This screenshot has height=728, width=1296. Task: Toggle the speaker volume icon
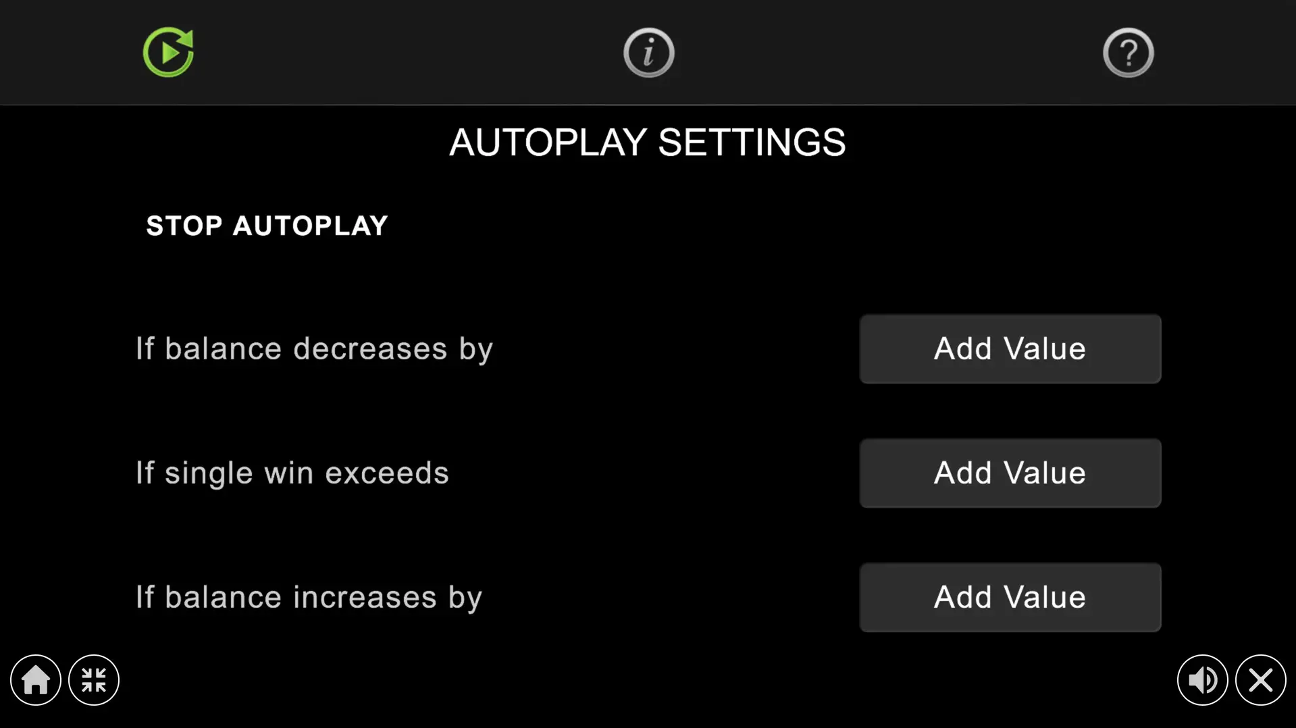(x=1202, y=679)
